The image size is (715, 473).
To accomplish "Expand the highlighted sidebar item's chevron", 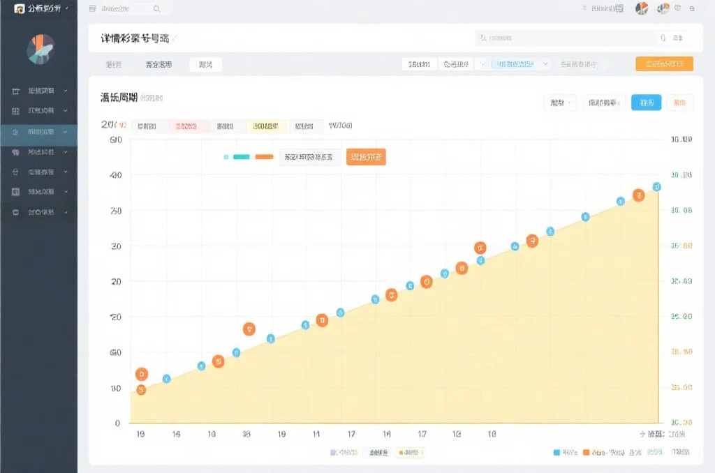I will pyautogui.click(x=66, y=131).
